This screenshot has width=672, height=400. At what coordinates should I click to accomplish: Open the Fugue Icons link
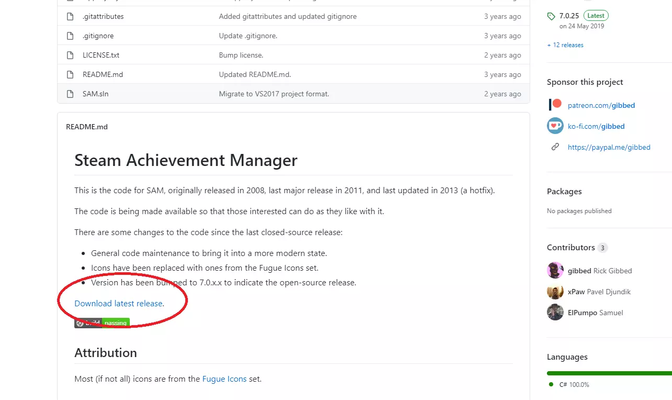click(224, 379)
